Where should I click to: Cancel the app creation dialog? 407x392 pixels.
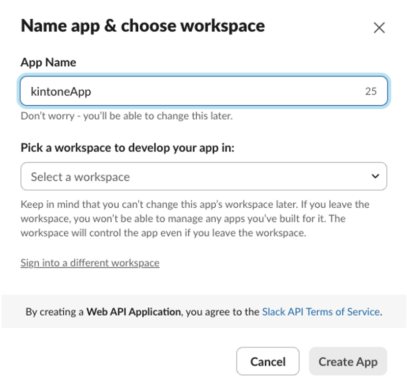[x=268, y=362]
